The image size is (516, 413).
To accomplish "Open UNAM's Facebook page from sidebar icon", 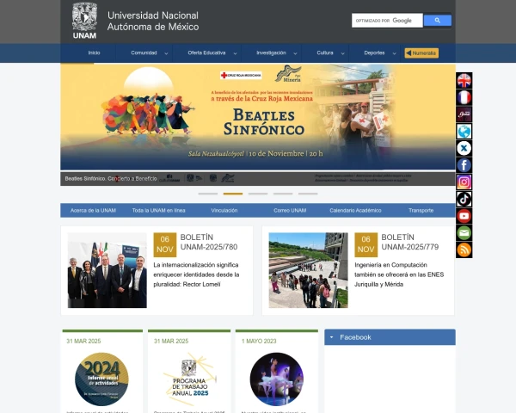I will pyautogui.click(x=464, y=165).
